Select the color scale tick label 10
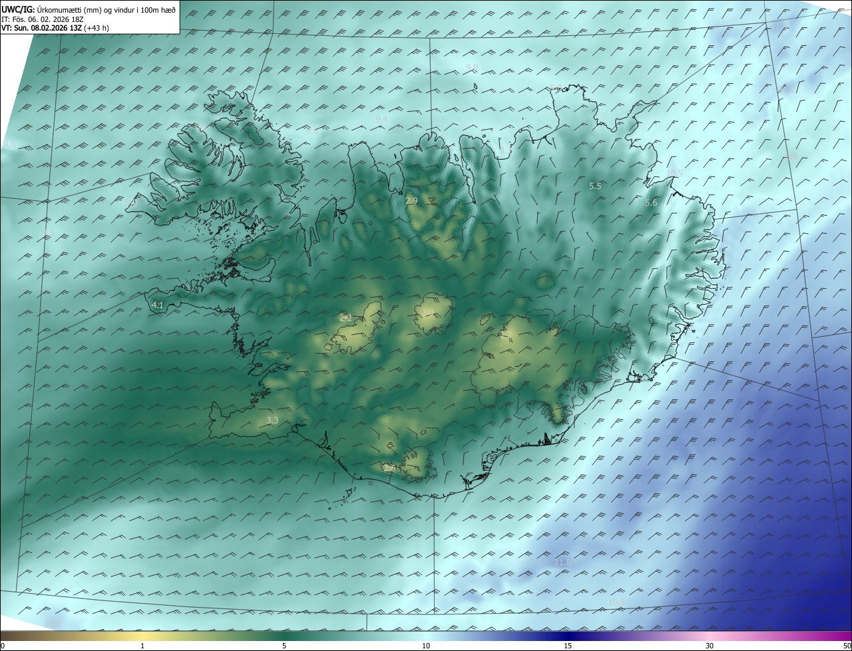852x651 pixels. click(426, 646)
